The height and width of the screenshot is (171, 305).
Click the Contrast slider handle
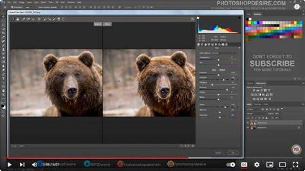coord(224,80)
